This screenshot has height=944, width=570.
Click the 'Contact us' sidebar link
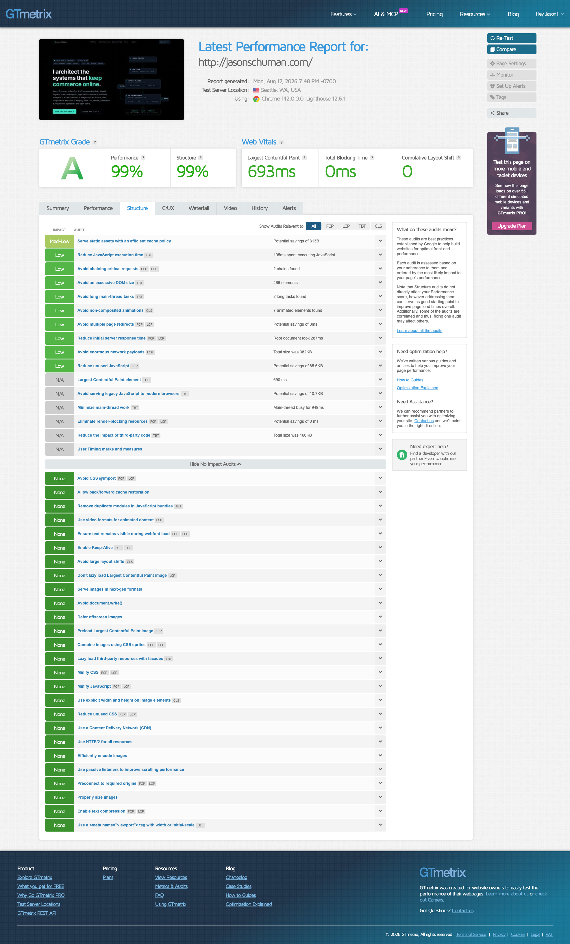[424, 421]
